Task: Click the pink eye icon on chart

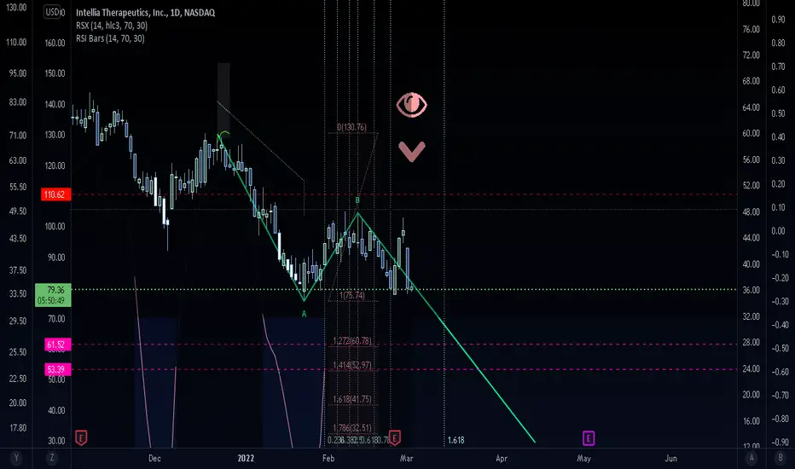Action: point(412,104)
